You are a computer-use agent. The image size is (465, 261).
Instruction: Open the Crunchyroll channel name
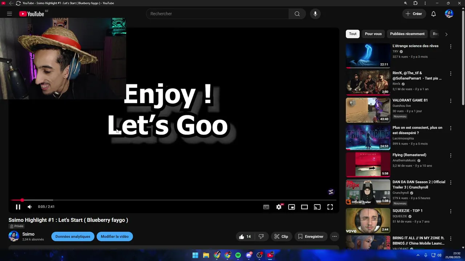[401, 193]
